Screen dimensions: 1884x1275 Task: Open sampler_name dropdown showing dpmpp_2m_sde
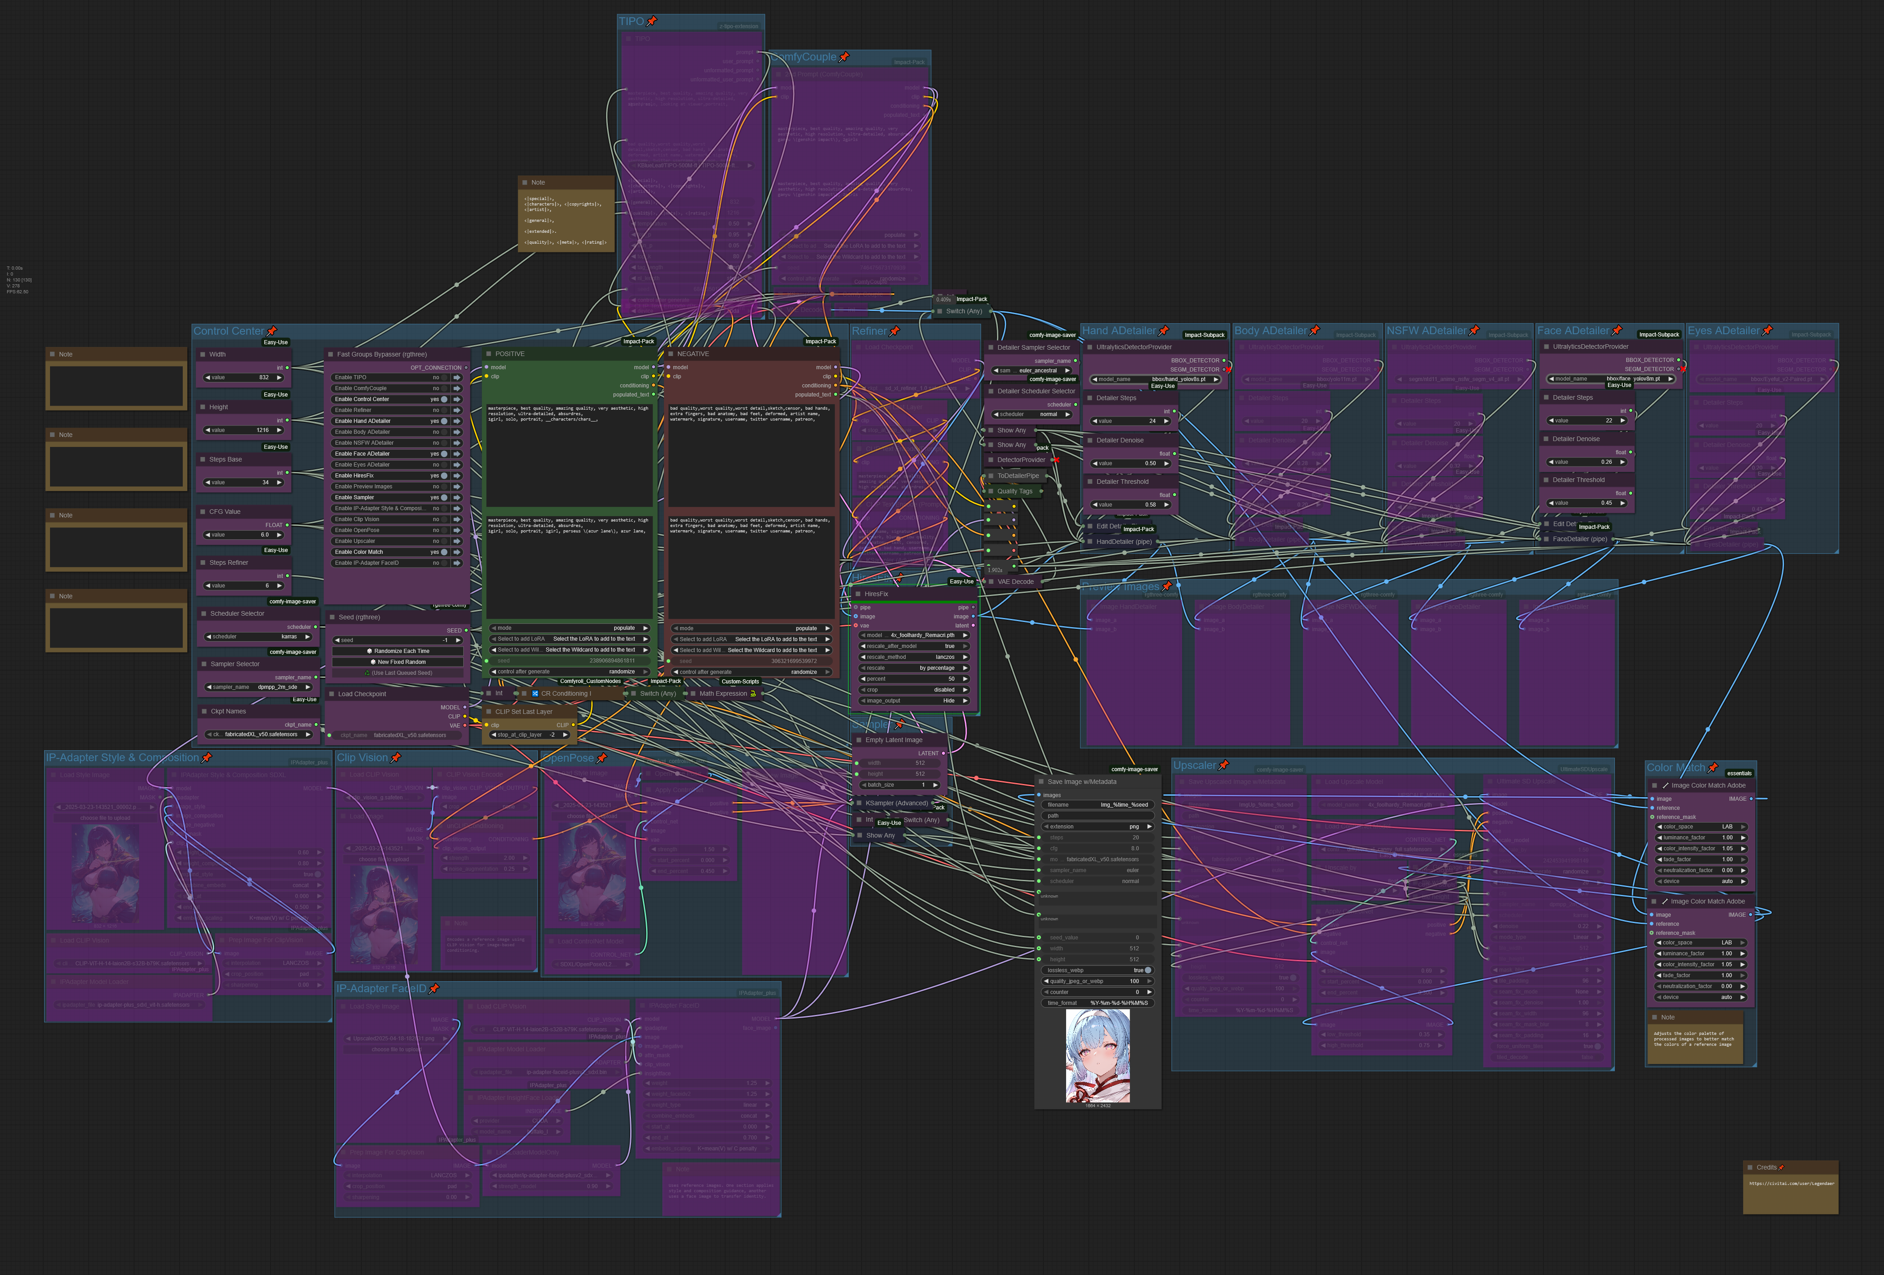[x=260, y=688]
